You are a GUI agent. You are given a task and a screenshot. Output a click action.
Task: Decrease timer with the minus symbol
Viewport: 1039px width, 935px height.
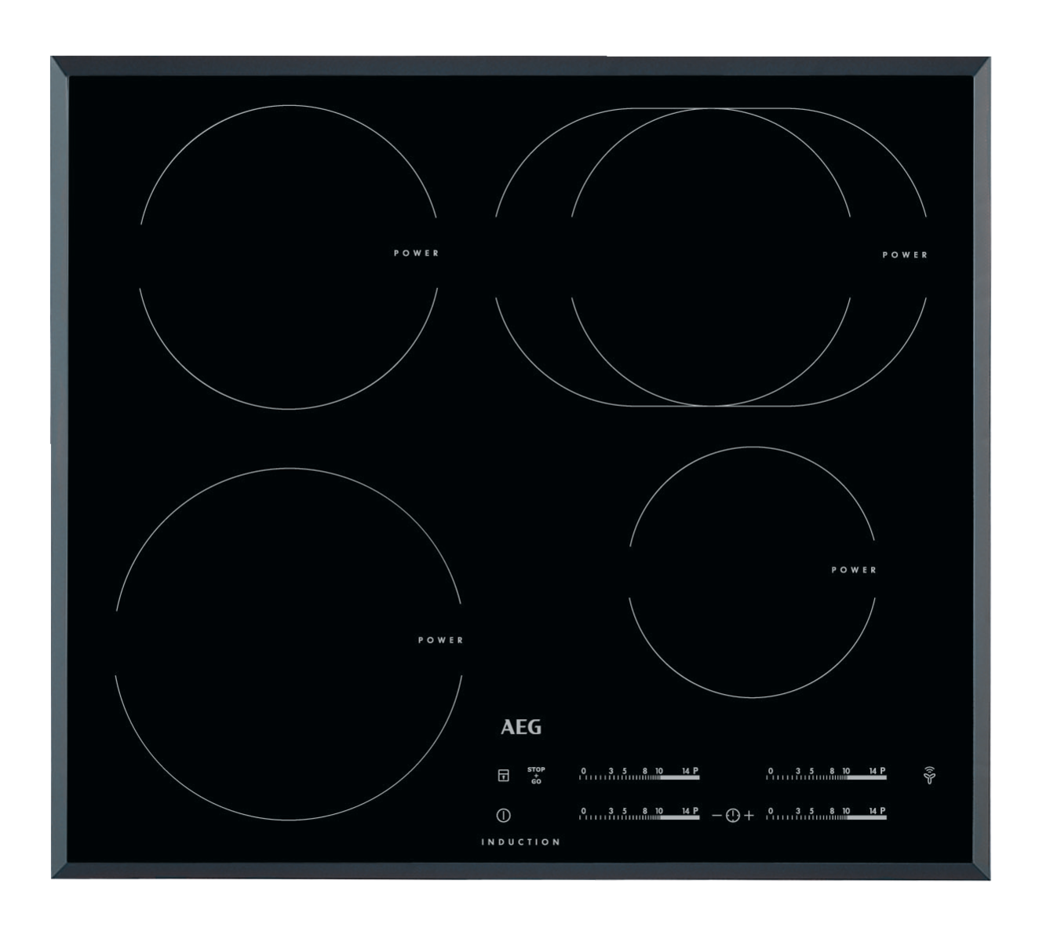coord(716,816)
